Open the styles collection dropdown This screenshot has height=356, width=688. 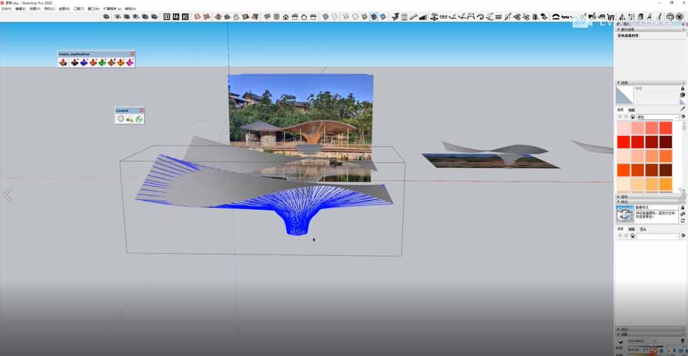coord(676,236)
